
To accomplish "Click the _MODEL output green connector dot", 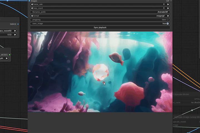I will coord(9,55).
